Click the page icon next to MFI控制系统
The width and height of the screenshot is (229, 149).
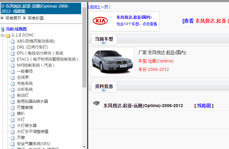click(x=13, y=65)
